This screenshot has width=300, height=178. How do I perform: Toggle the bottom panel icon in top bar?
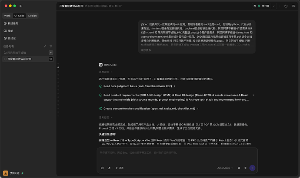click(286, 6)
